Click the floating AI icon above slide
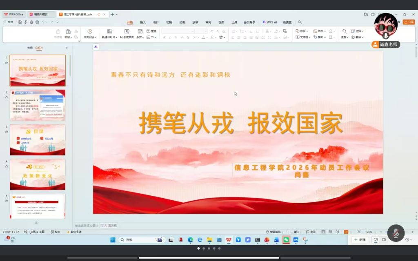The width and height of the screenshot is (418, 261). 96,47
